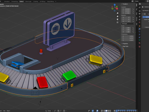This screenshot has height=112, width=149.
Task: Toggle snapping magnet in viewport header
Action: (x=58, y=111)
